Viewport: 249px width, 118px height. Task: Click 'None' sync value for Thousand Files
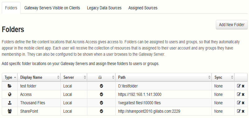coord(218,103)
